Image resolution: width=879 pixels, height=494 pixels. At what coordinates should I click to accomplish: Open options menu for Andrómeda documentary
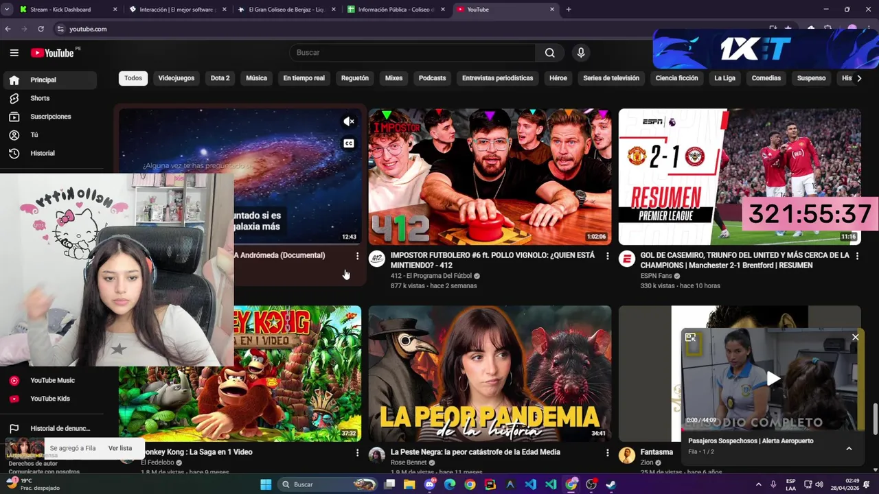357,256
